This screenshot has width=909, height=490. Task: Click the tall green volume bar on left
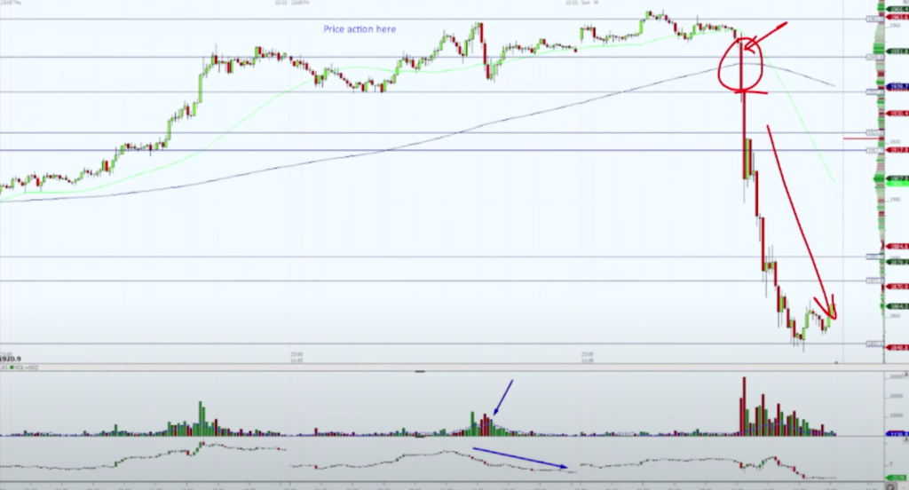[202, 418]
